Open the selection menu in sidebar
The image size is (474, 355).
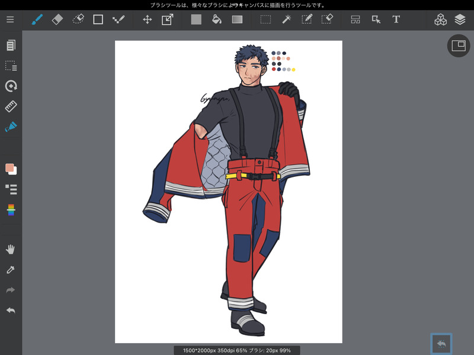click(x=11, y=66)
